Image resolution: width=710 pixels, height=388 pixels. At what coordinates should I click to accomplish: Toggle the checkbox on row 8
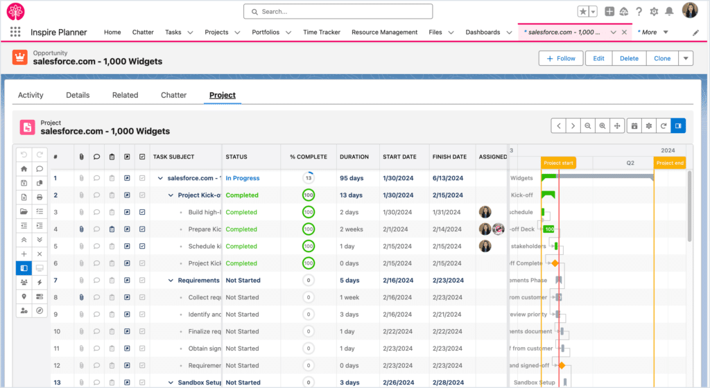[x=142, y=297]
